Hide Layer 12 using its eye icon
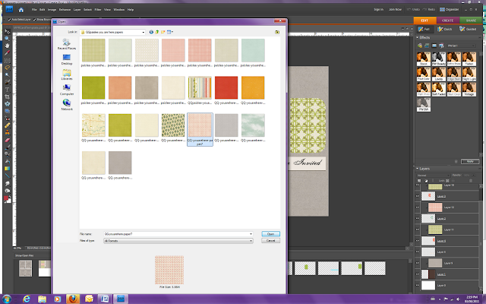The image size is (486, 304). 418,207
